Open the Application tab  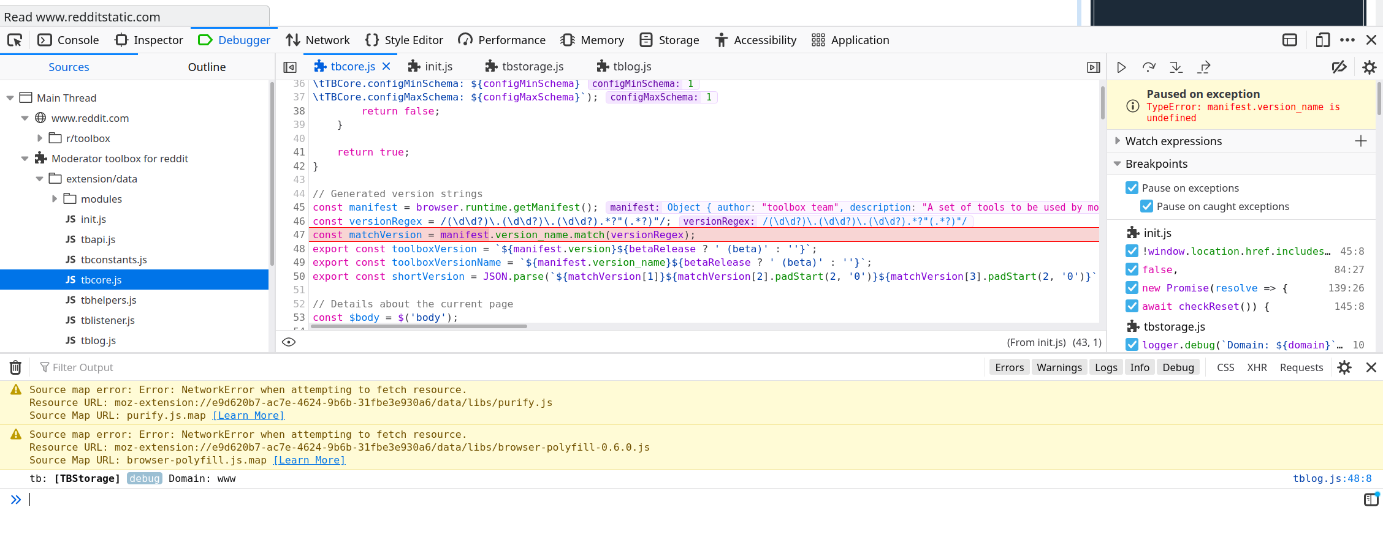click(850, 40)
